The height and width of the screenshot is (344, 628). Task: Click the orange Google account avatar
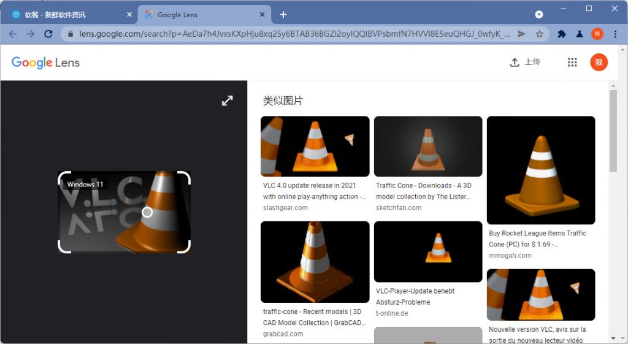(x=599, y=62)
